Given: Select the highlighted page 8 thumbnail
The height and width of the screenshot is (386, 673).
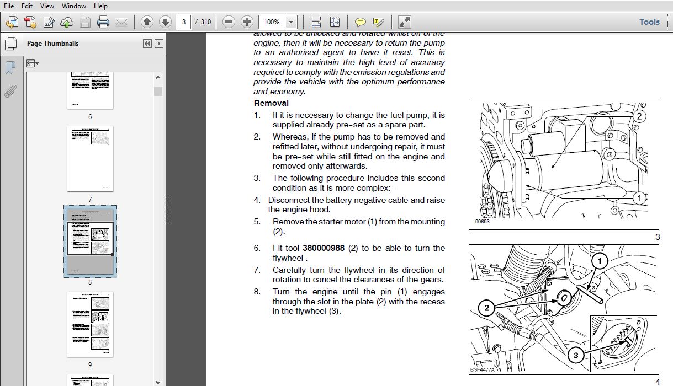Looking at the screenshot, I should point(91,242).
